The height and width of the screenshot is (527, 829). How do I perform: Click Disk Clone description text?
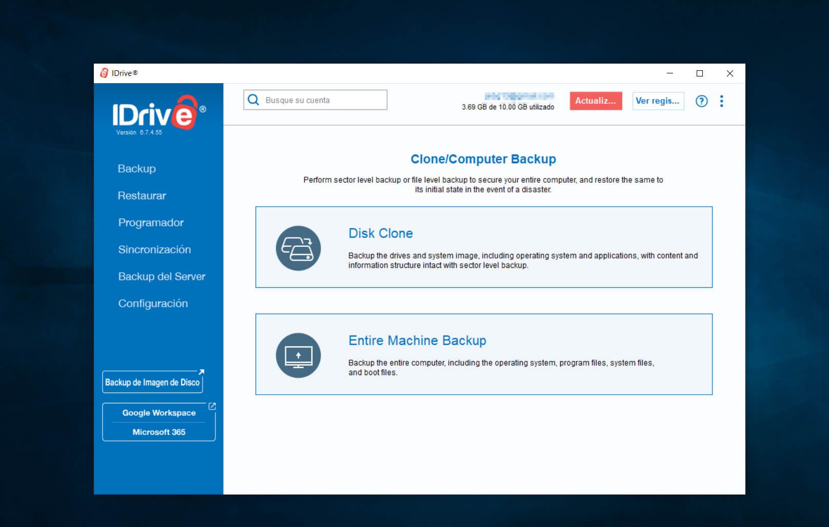pos(523,260)
